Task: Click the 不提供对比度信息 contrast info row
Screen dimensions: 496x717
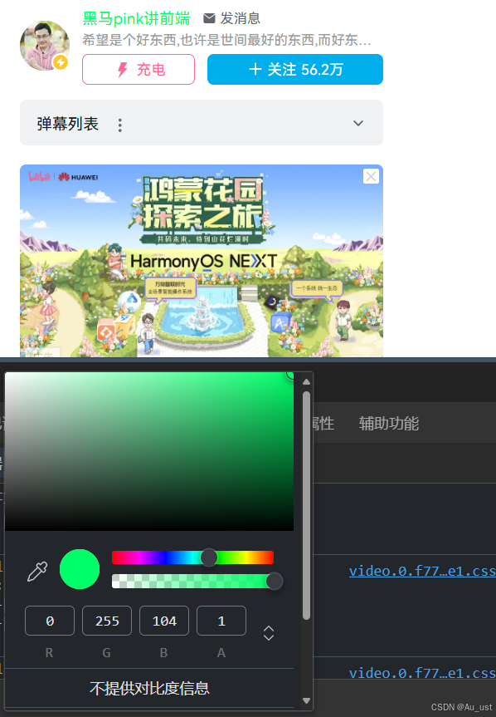Action: pyautogui.click(x=149, y=688)
